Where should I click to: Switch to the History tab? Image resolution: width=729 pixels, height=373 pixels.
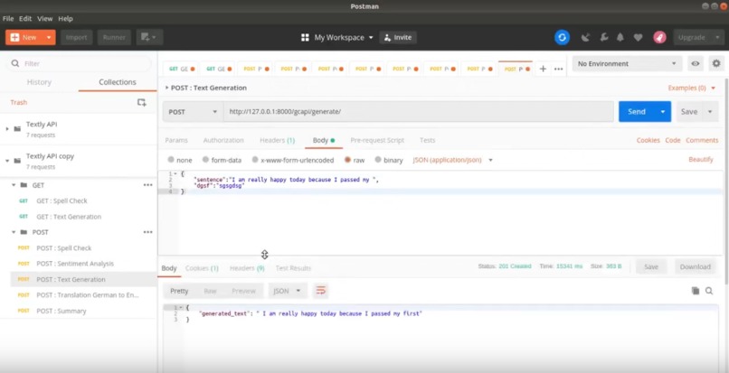39,82
